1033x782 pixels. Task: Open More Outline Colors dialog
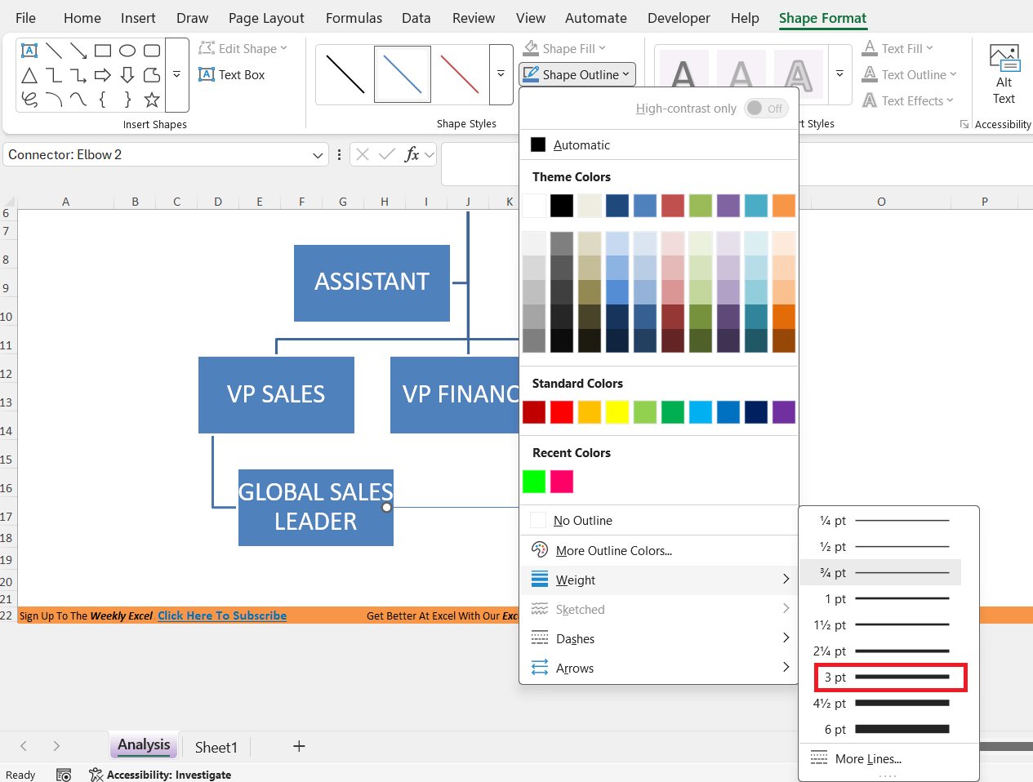659,550
